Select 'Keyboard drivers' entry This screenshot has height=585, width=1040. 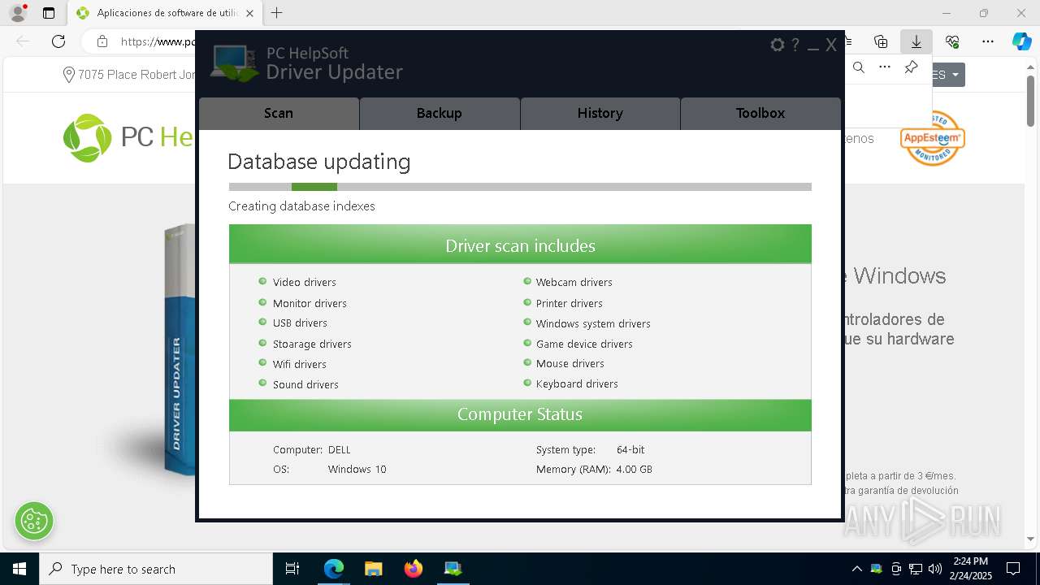pos(577,383)
